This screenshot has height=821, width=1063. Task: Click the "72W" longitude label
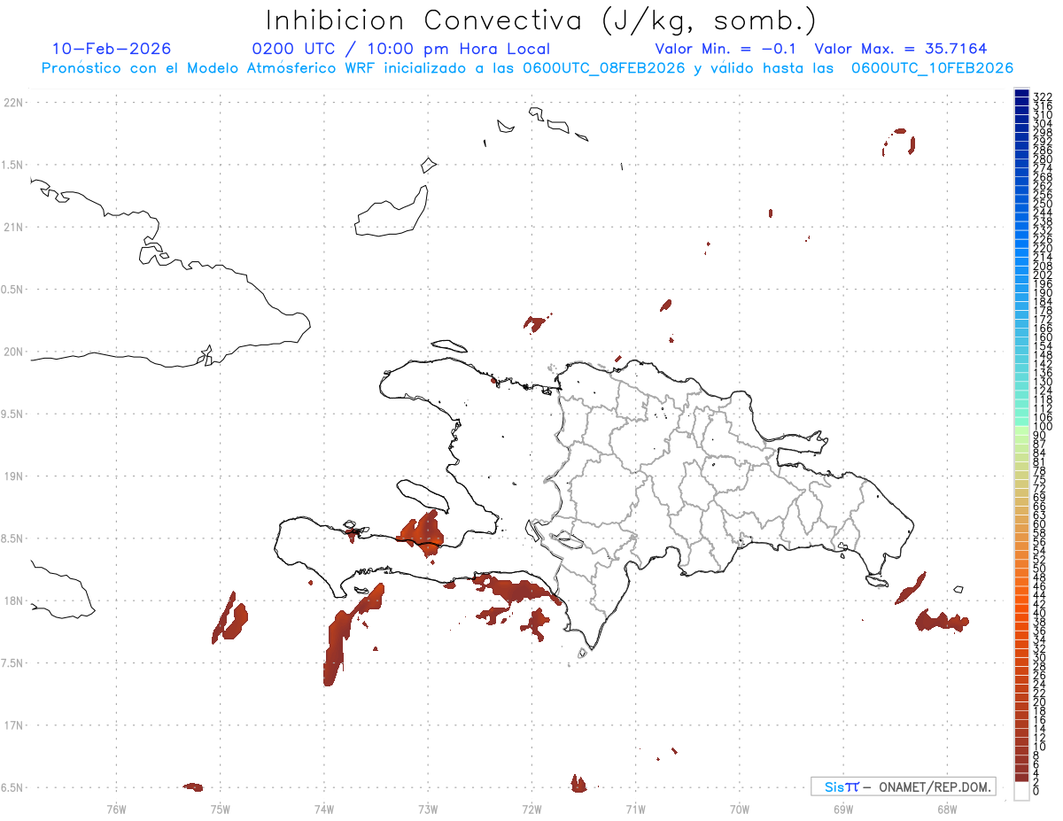[532, 808]
